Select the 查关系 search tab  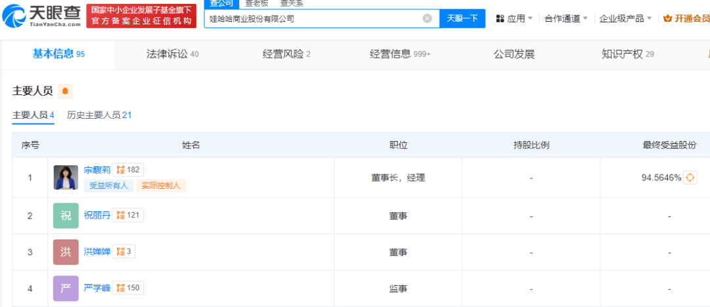click(x=292, y=4)
